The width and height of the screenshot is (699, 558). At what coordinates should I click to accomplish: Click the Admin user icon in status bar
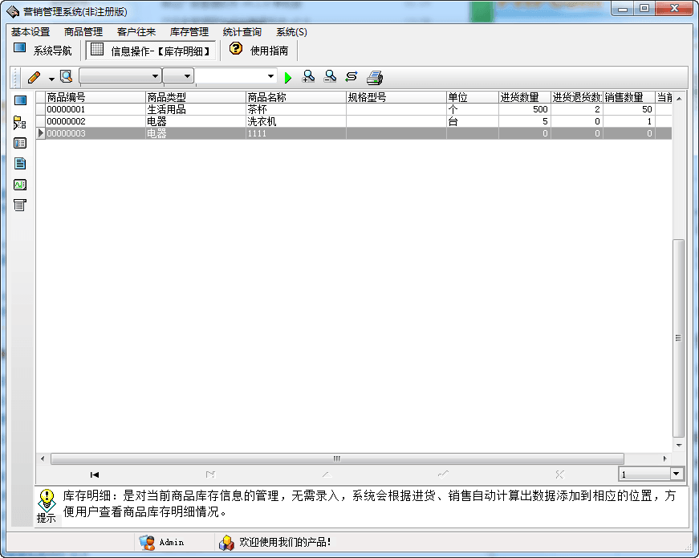147,542
